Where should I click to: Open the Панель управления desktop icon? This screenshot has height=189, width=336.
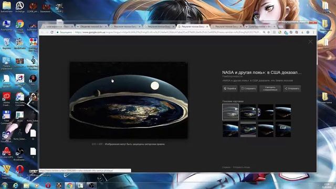(x=6, y=63)
